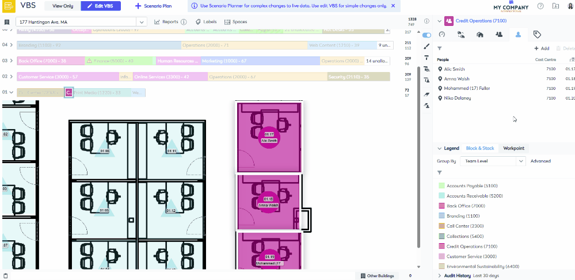Click the Finance warning triangle icon
The height and width of the screenshot is (280, 575).
click(89, 61)
